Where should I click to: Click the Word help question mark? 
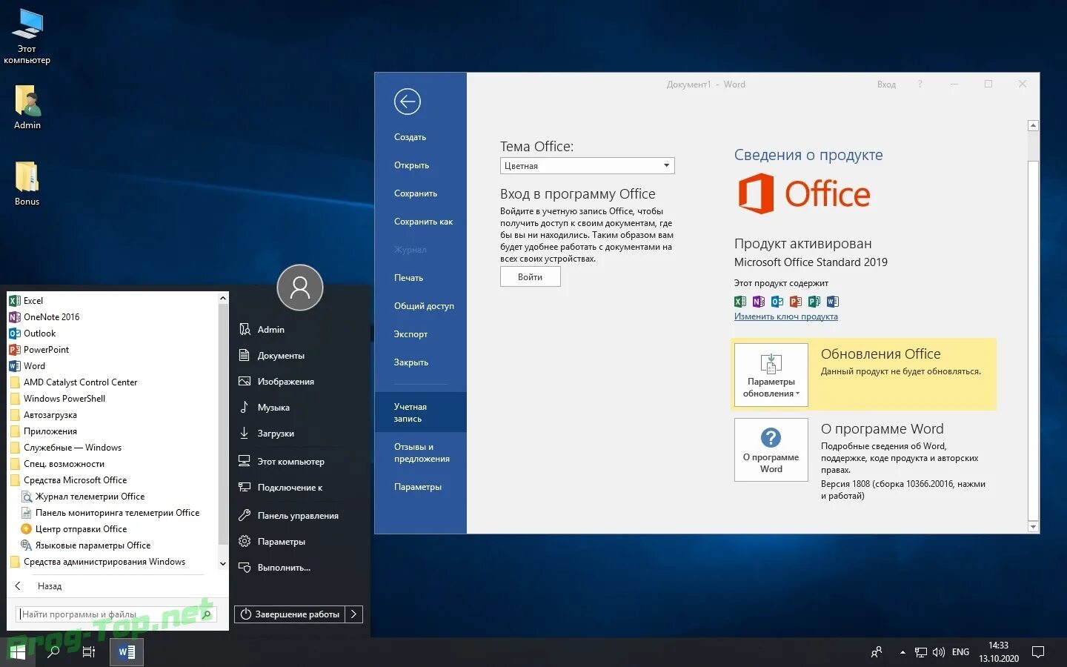click(x=920, y=84)
